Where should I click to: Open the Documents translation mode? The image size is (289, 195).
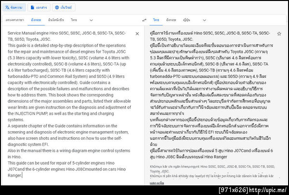tap(39, 8)
